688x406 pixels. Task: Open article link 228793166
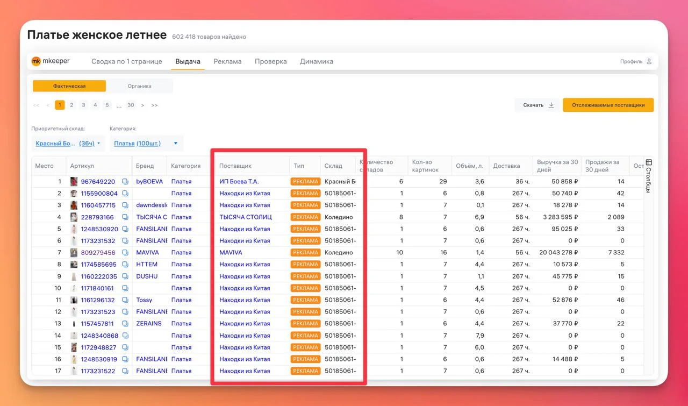click(x=97, y=217)
